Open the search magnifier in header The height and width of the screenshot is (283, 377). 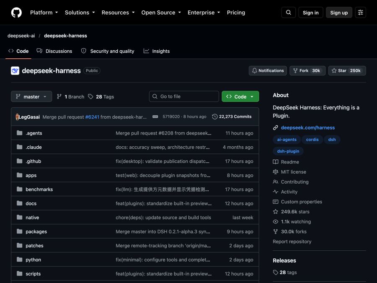tap(289, 13)
